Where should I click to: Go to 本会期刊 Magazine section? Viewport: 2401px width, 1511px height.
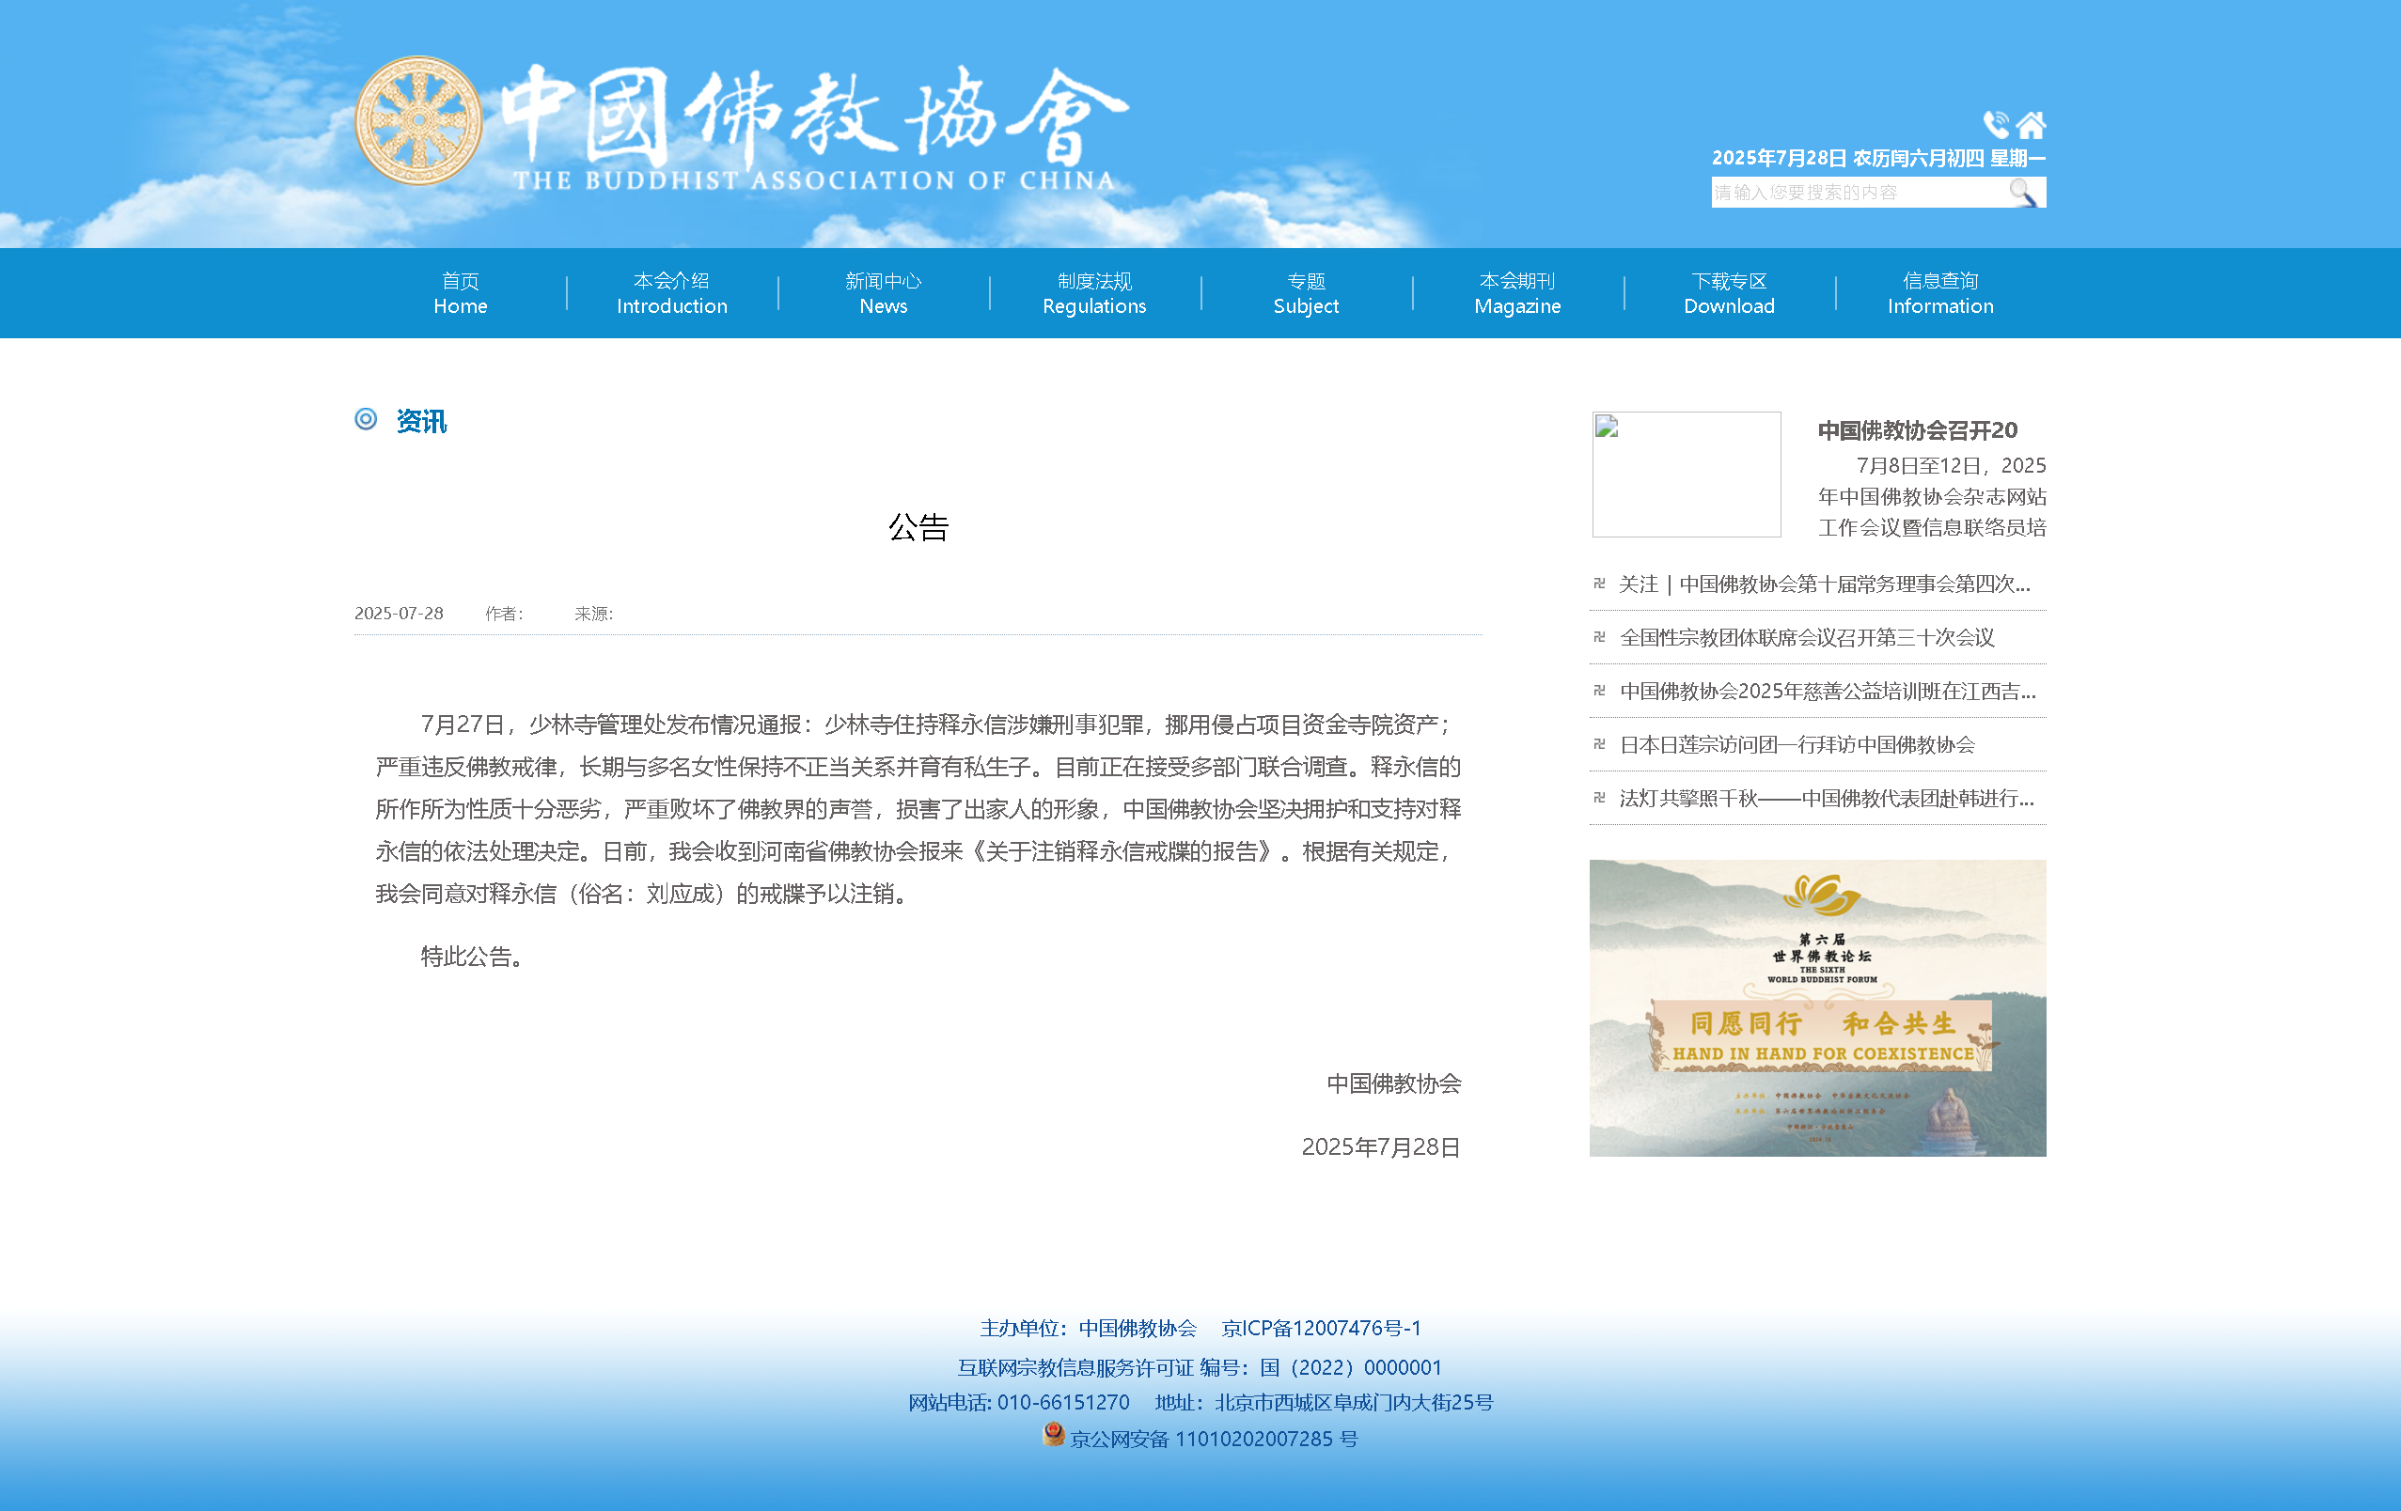tap(1516, 293)
